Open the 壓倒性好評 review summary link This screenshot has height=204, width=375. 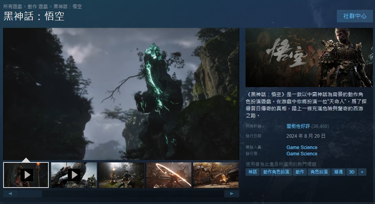click(298, 126)
